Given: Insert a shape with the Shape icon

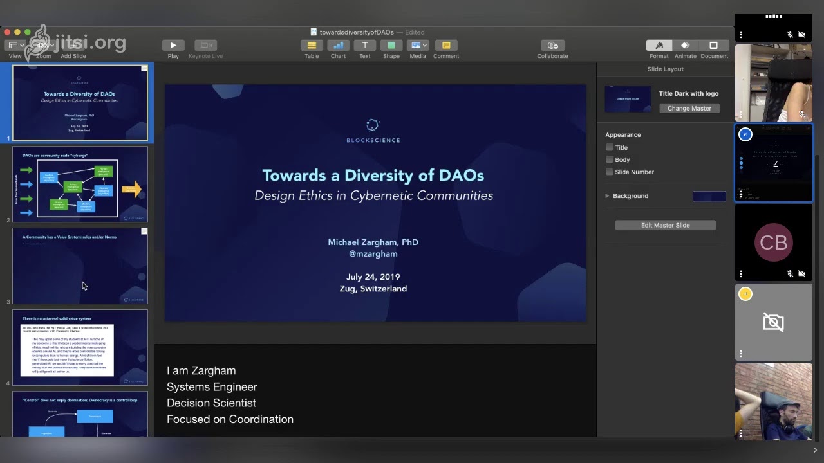Looking at the screenshot, I should (x=391, y=45).
